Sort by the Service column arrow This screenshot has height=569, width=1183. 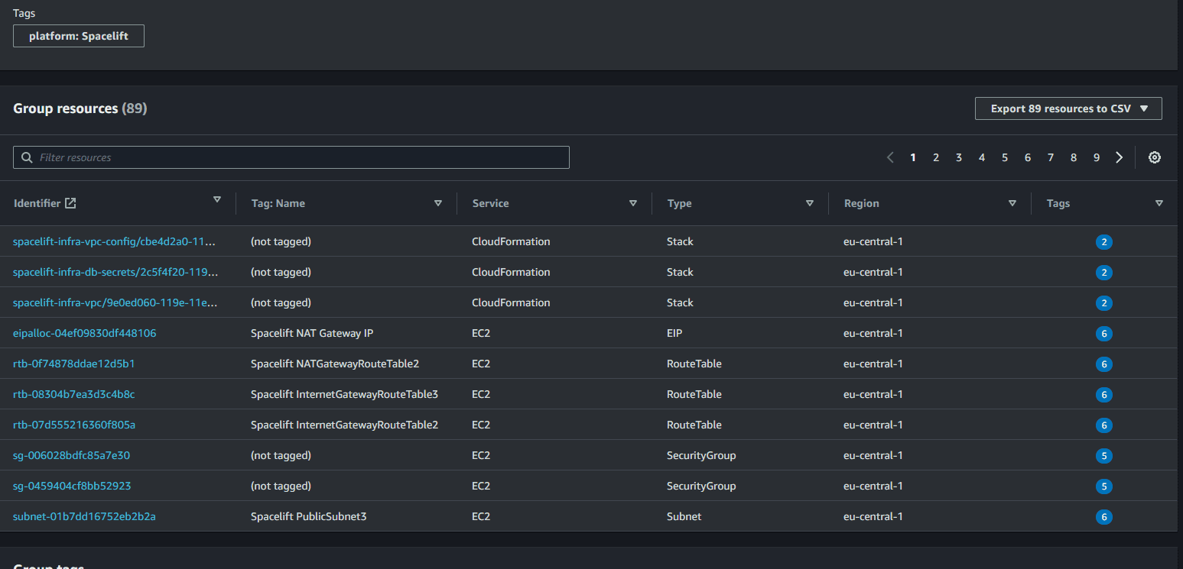[633, 203]
